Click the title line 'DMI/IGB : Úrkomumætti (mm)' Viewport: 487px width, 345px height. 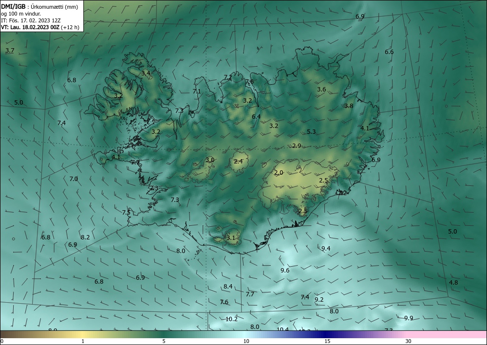38,6
